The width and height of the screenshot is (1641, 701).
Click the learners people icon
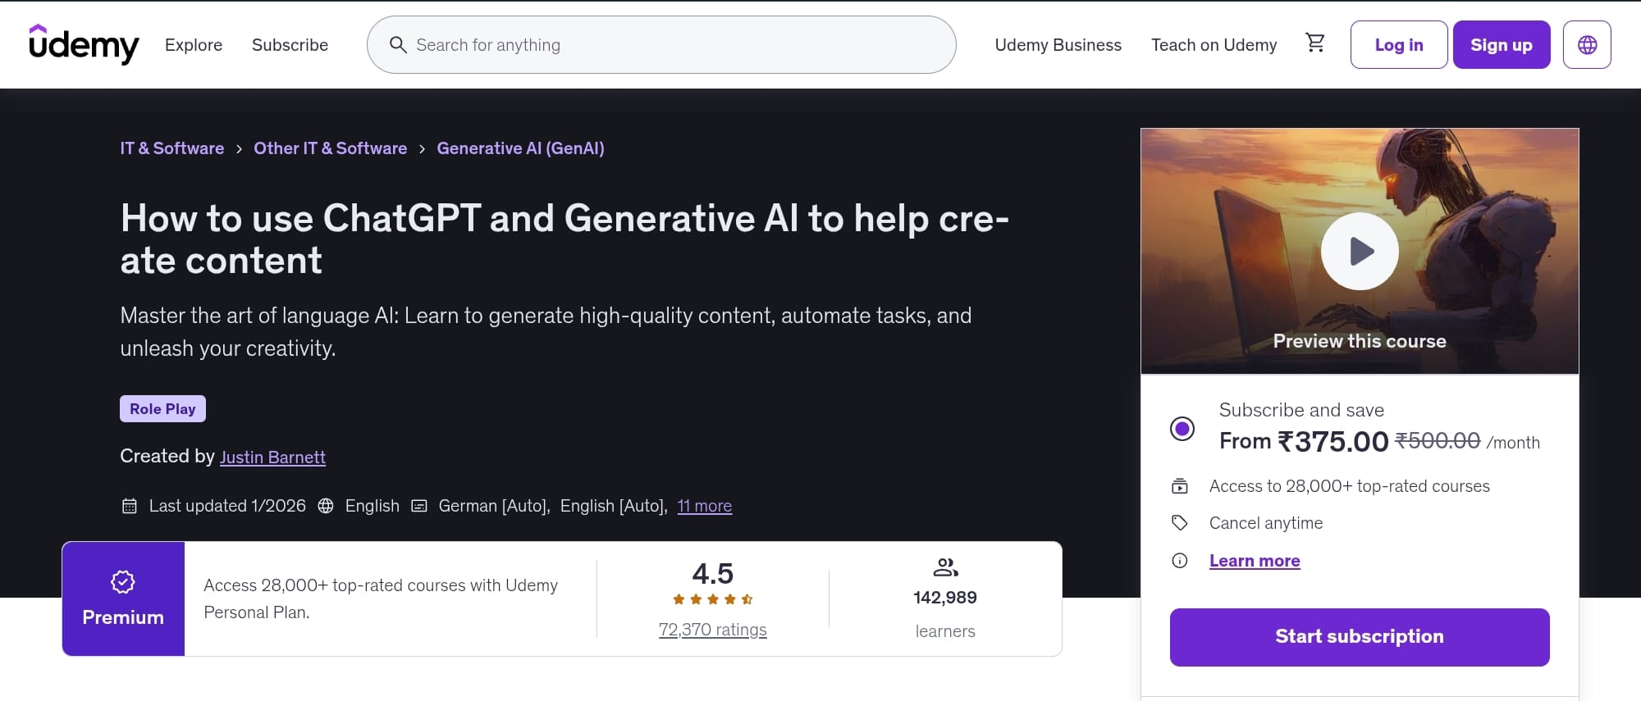[945, 567]
